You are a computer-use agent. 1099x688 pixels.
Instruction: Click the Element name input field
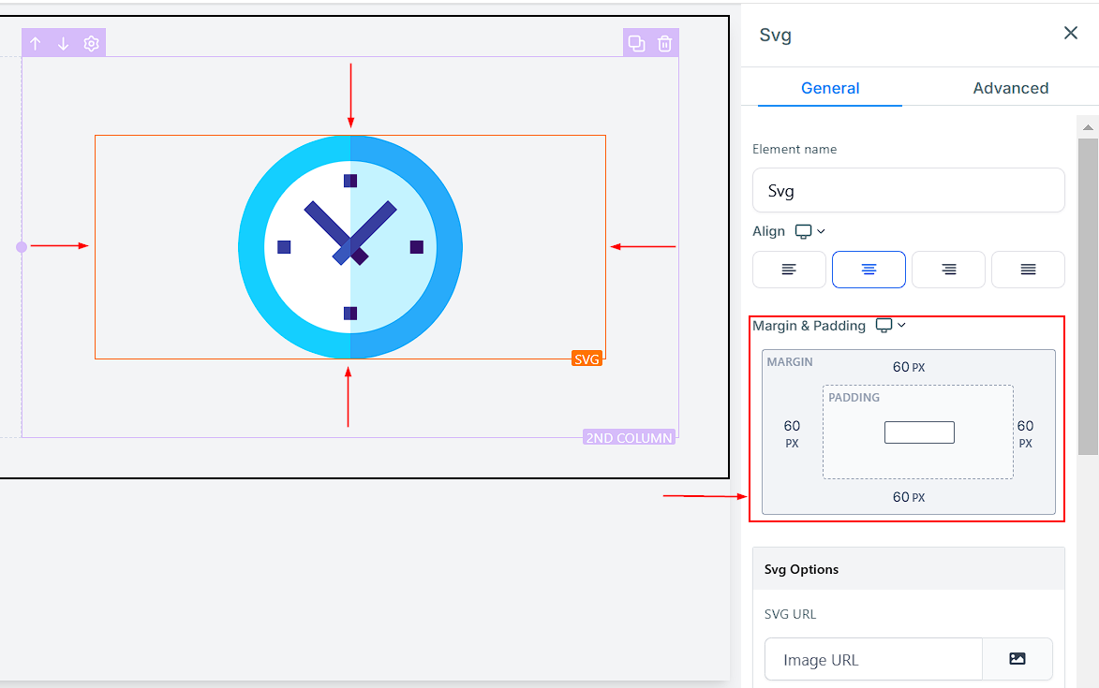[x=909, y=190]
